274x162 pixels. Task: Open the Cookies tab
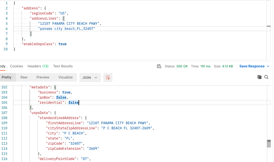click(x=17, y=66)
